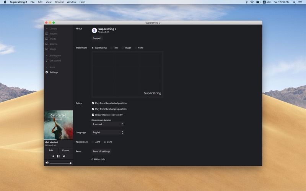
Task: Open the Songs library icon
Action: pyautogui.click(x=47, y=49)
